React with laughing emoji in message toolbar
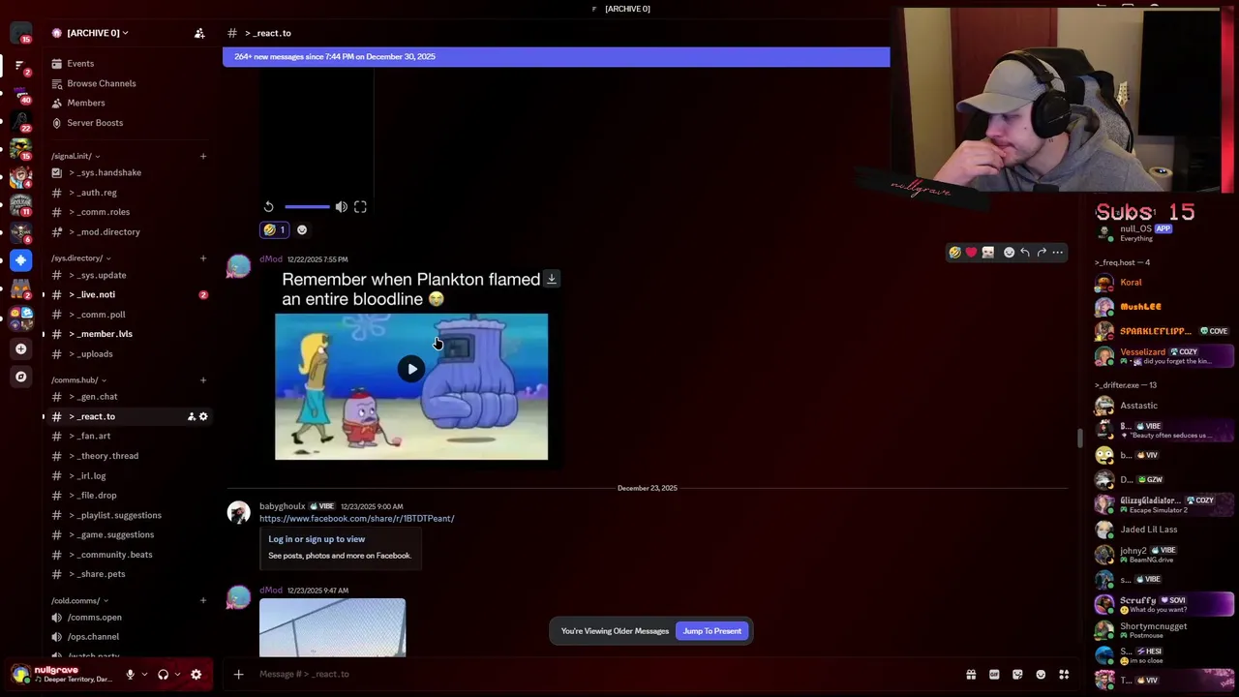Viewport: 1239px width, 697px height. (954, 253)
